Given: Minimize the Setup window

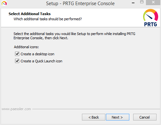Looking at the screenshot, I should tap(133, 3).
